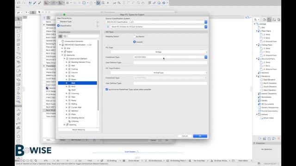Choose the By Parent mapping status
This screenshot has height=166, width=296.
click(135, 36)
